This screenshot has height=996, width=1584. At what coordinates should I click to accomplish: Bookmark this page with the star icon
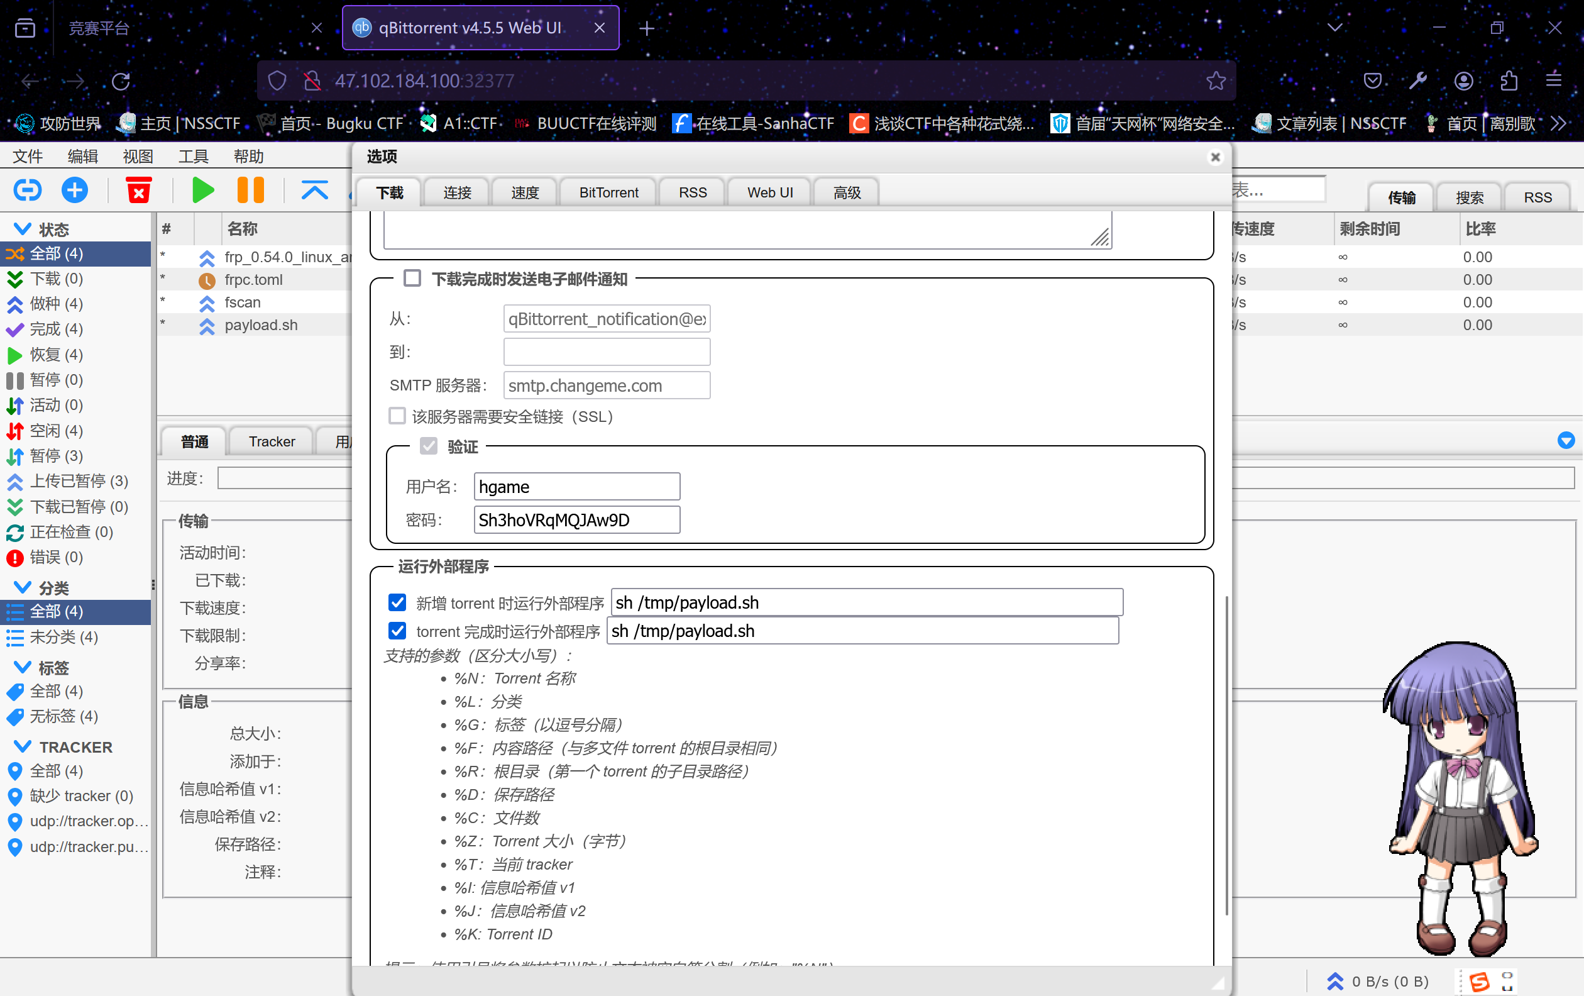pos(1216,81)
